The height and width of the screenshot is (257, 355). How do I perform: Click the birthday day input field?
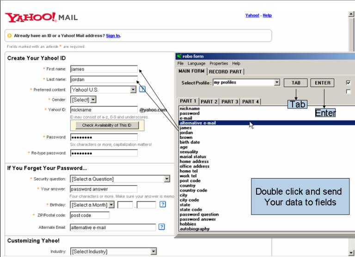[125, 205]
